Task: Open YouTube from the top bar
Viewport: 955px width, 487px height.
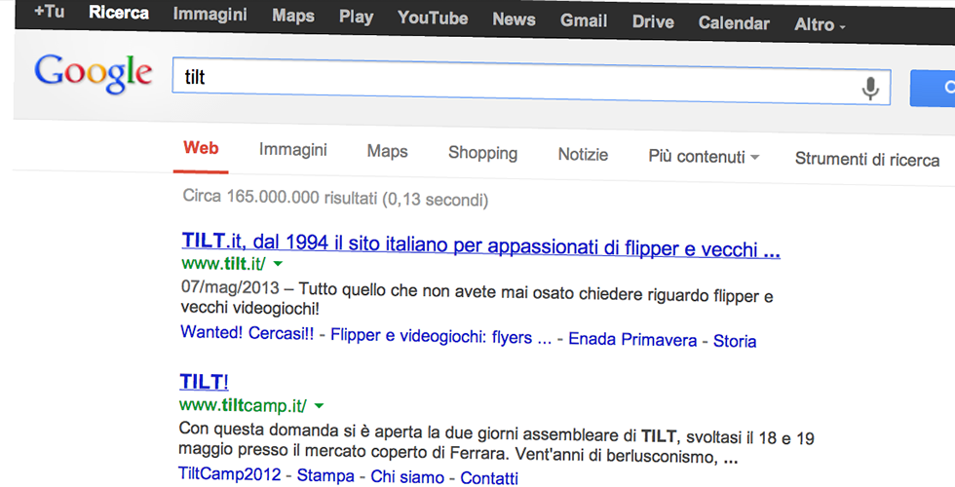Action: coord(433,19)
